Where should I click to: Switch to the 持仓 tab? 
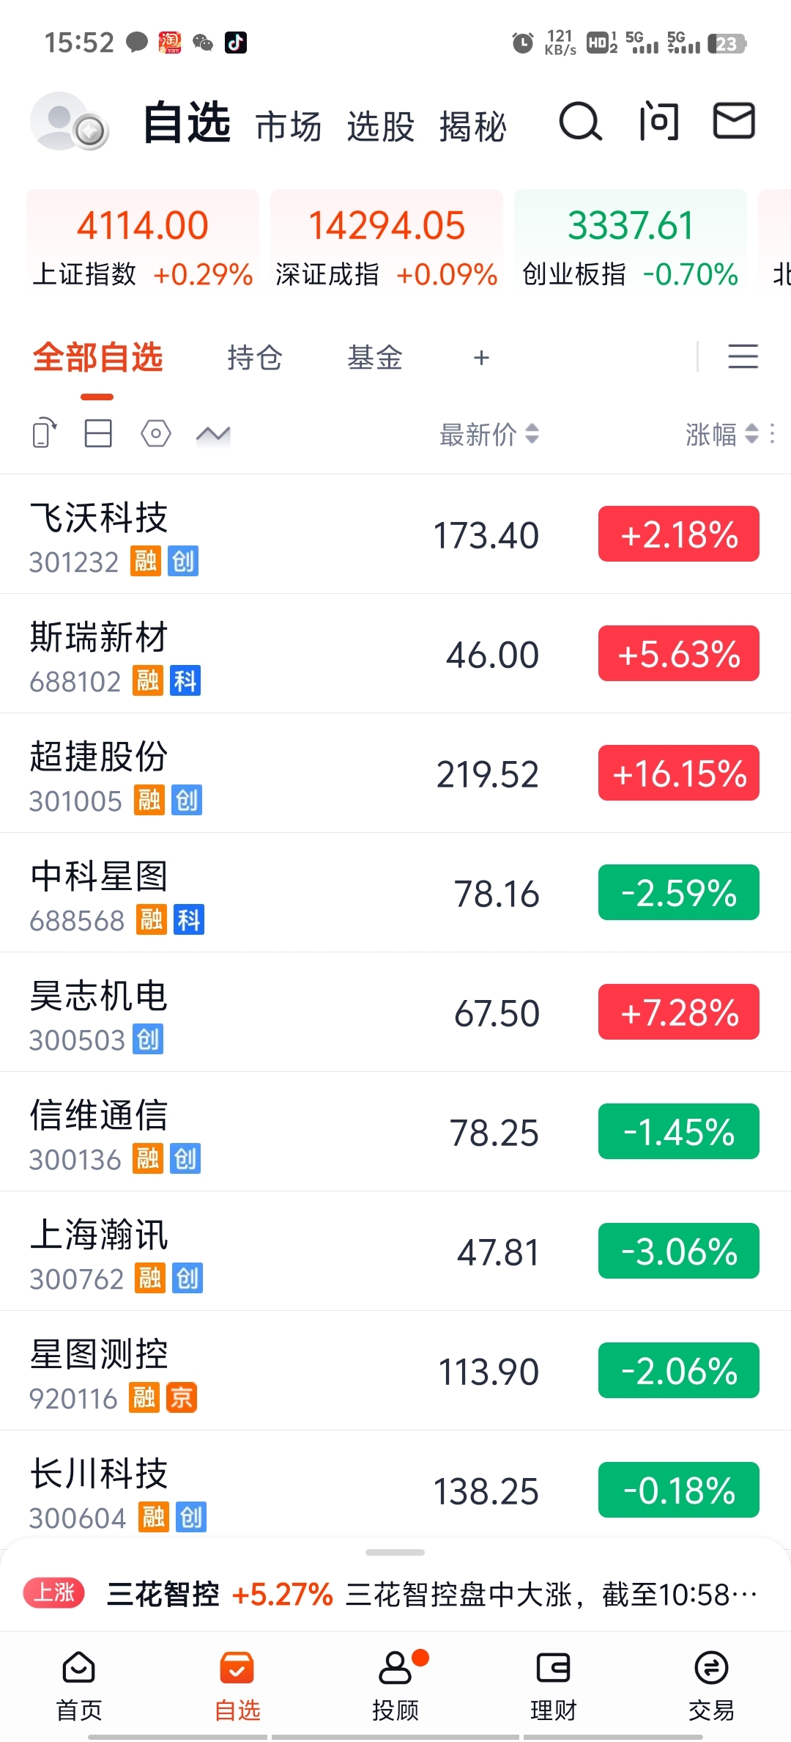tap(255, 358)
